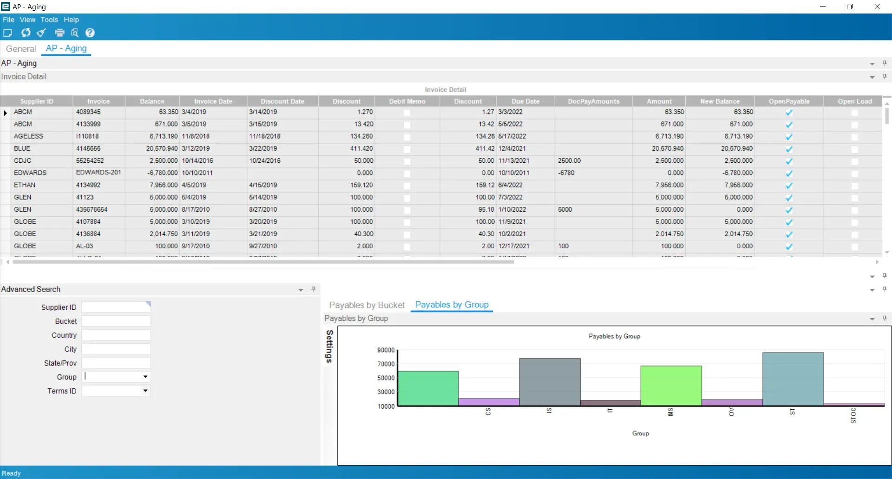Open the Payables by Group panel dropdown arrow

point(872,319)
